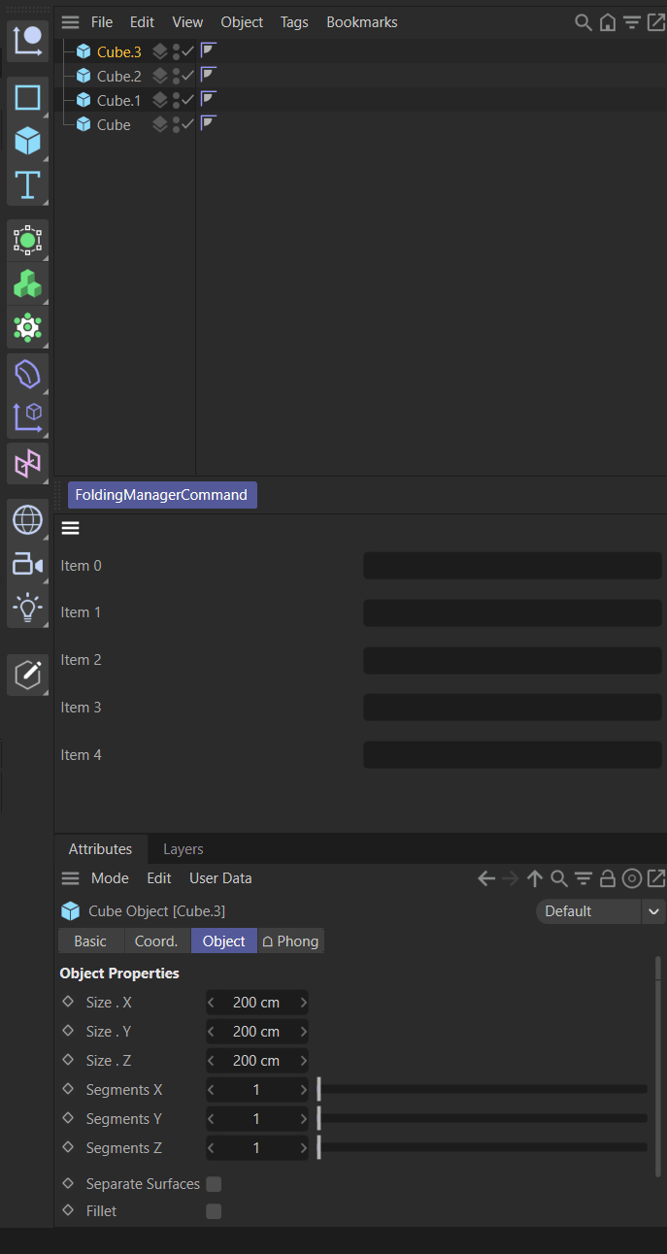Click the FoldingManagerCommand tab button
Image resolution: width=667 pixels, height=1254 pixels.
162,495
